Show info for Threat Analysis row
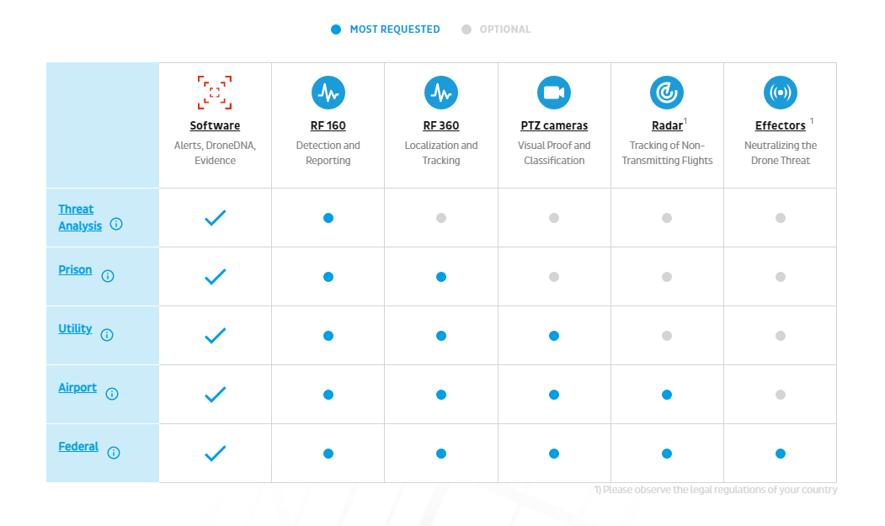Screen dimensions: 885x526 pos(116,225)
